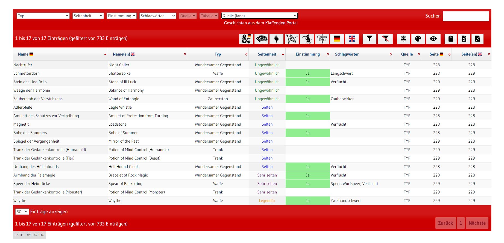
Task: Click the UK flag toolbar button
Action: coord(352,39)
